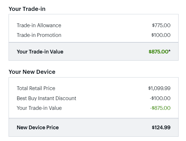Screen dimensions: 186x141
Task: Click the asterisk footnote marker after $875.00
Action: 169,51
